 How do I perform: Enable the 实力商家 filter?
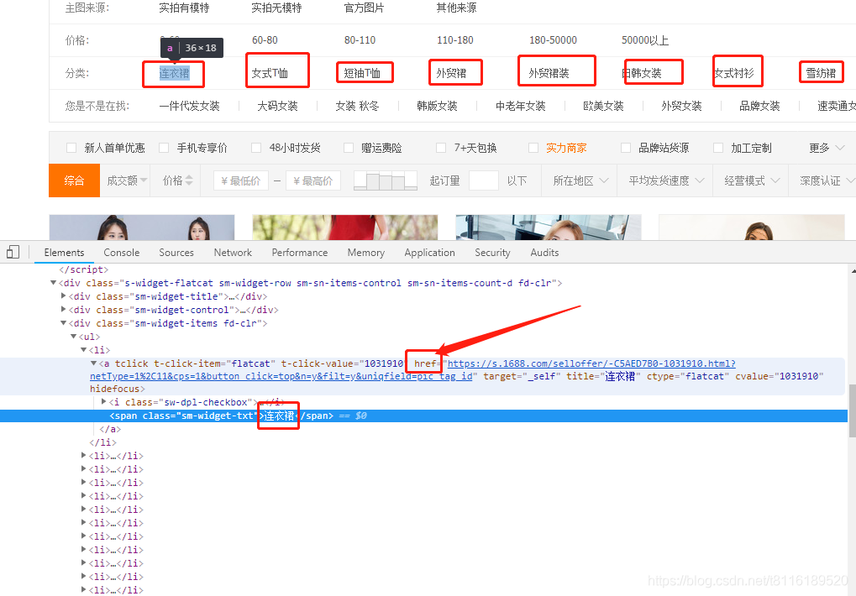tap(533, 148)
